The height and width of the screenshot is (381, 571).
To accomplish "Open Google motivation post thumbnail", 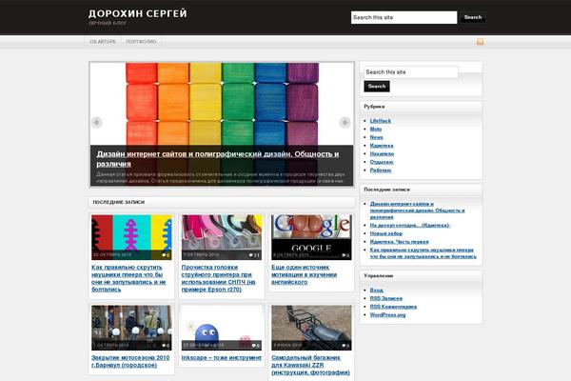I will (x=311, y=237).
